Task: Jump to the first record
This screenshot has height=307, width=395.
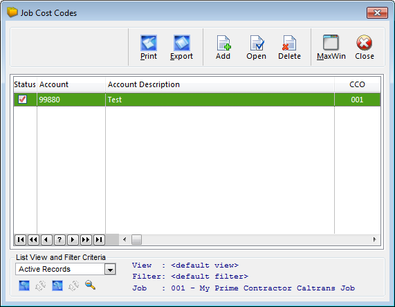Action: pos(20,239)
